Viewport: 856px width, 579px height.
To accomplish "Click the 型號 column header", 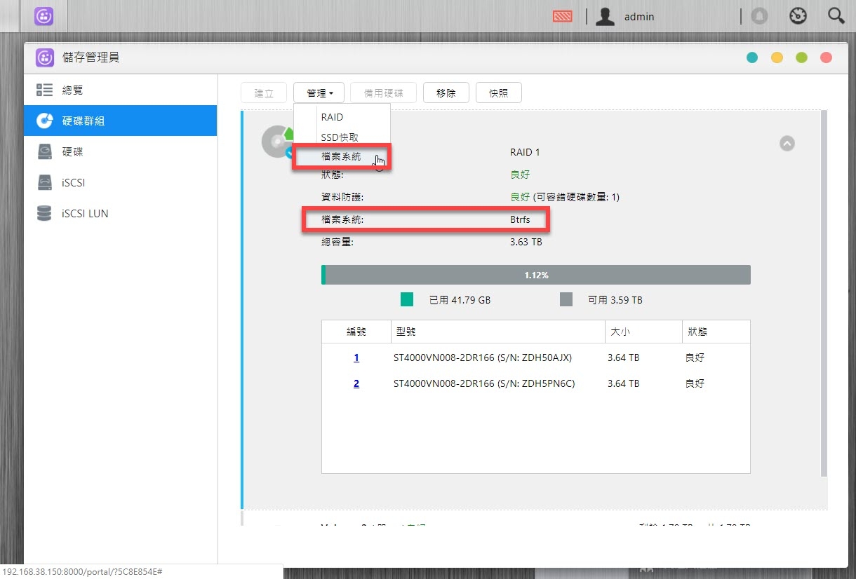I will coord(497,332).
